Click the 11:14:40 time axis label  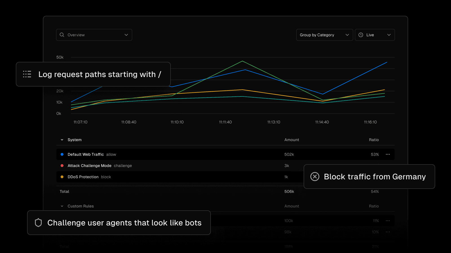tap(322, 122)
